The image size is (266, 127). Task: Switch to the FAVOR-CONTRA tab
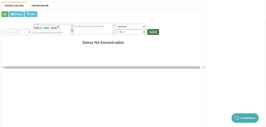click(14, 6)
